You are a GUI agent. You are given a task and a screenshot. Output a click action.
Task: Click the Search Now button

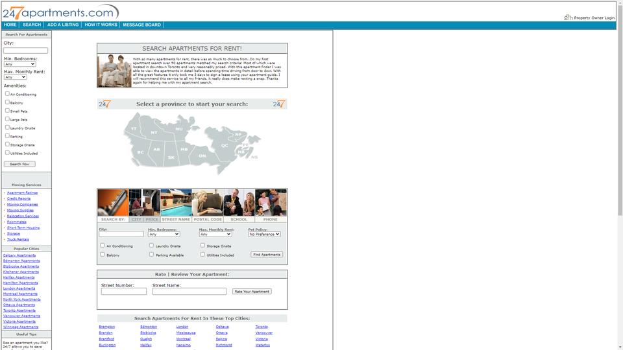19,164
